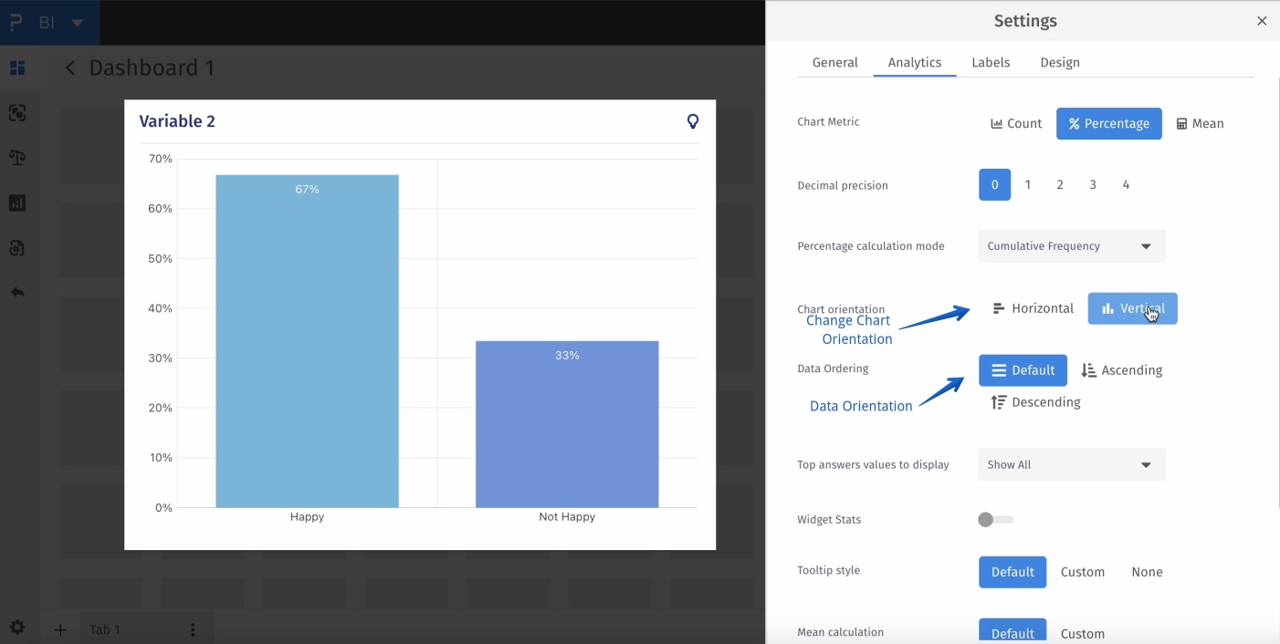This screenshot has height=644, width=1280.
Task: Set decimal precision to 1
Action: coord(1028,184)
